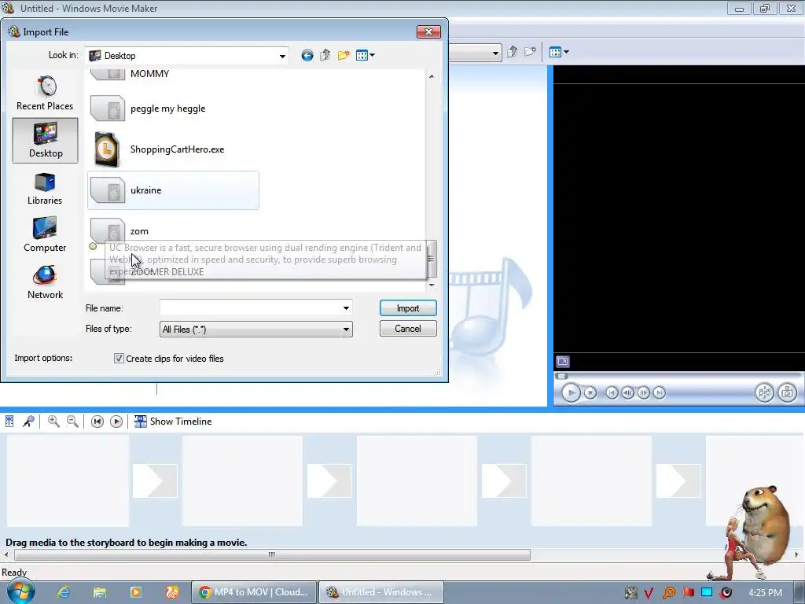Select first empty storyboard clip slot
Viewport: 805px width, 604px height.
click(68, 481)
